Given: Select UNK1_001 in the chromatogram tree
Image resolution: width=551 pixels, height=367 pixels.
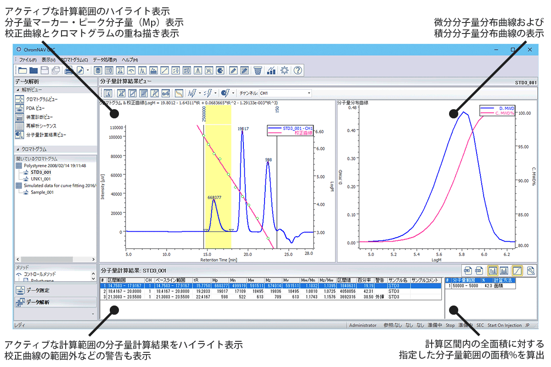Looking at the screenshot, I should pyautogui.click(x=41, y=179).
